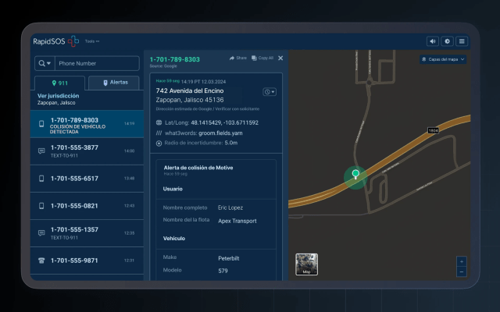Expand the location history clock dropdown
Image resolution: width=500 pixels, height=312 pixels.
[x=269, y=92]
